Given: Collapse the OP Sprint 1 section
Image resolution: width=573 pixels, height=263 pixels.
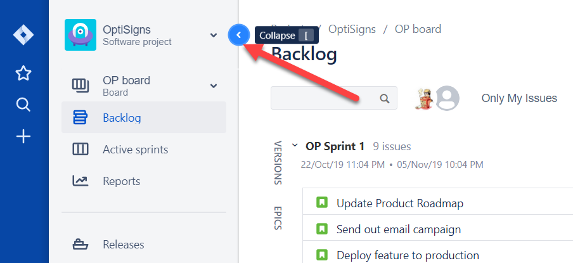Looking at the screenshot, I should pos(295,146).
